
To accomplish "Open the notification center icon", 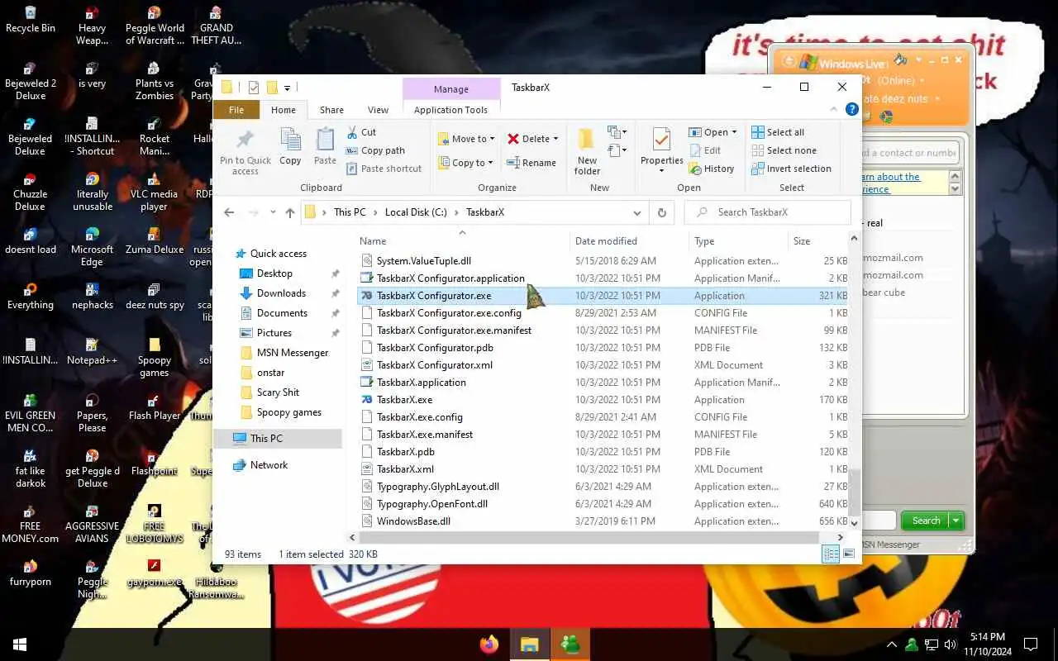I will (x=1031, y=644).
